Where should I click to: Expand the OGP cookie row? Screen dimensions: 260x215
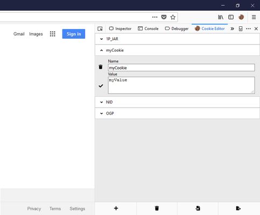point(177,113)
